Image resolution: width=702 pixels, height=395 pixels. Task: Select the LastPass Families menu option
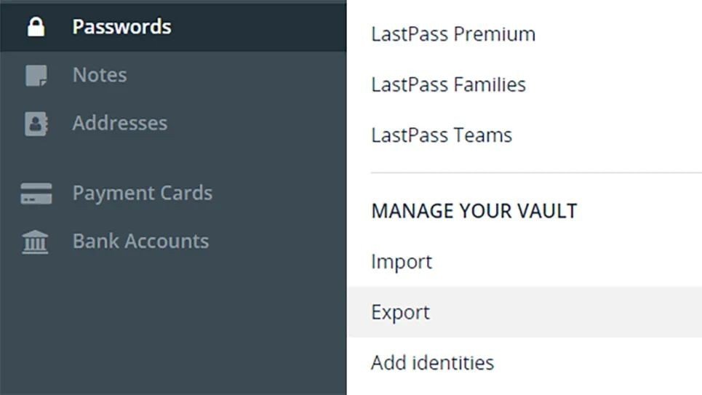pyautogui.click(x=448, y=84)
